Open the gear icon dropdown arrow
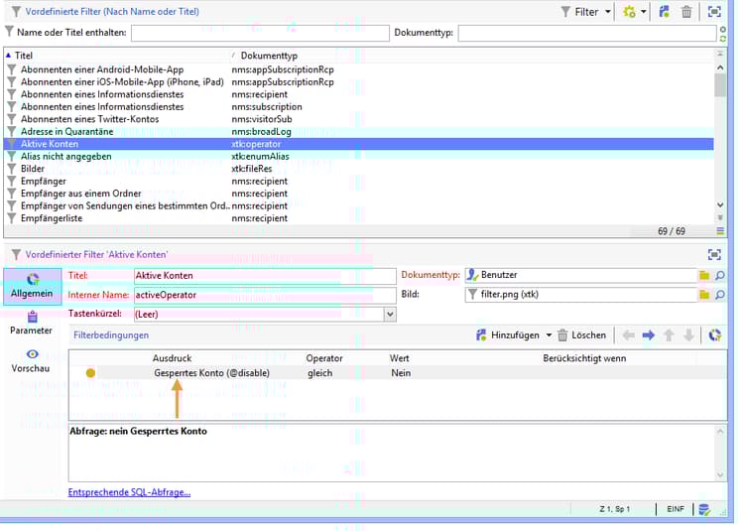 pyautogui.click(x=644, y=12)
